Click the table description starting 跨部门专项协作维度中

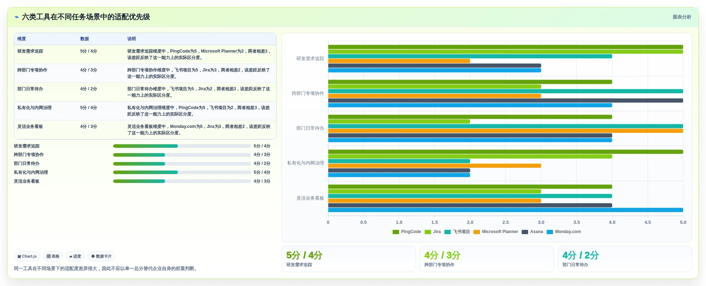pos(199,73)
